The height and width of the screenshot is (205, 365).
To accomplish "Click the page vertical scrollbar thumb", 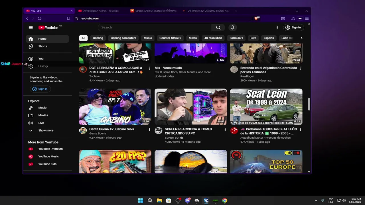I will 309,104.
